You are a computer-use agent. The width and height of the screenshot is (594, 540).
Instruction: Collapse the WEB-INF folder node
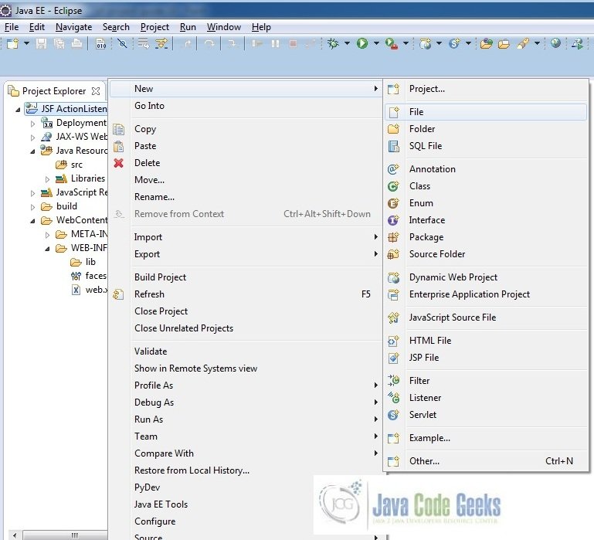point(47,249)
